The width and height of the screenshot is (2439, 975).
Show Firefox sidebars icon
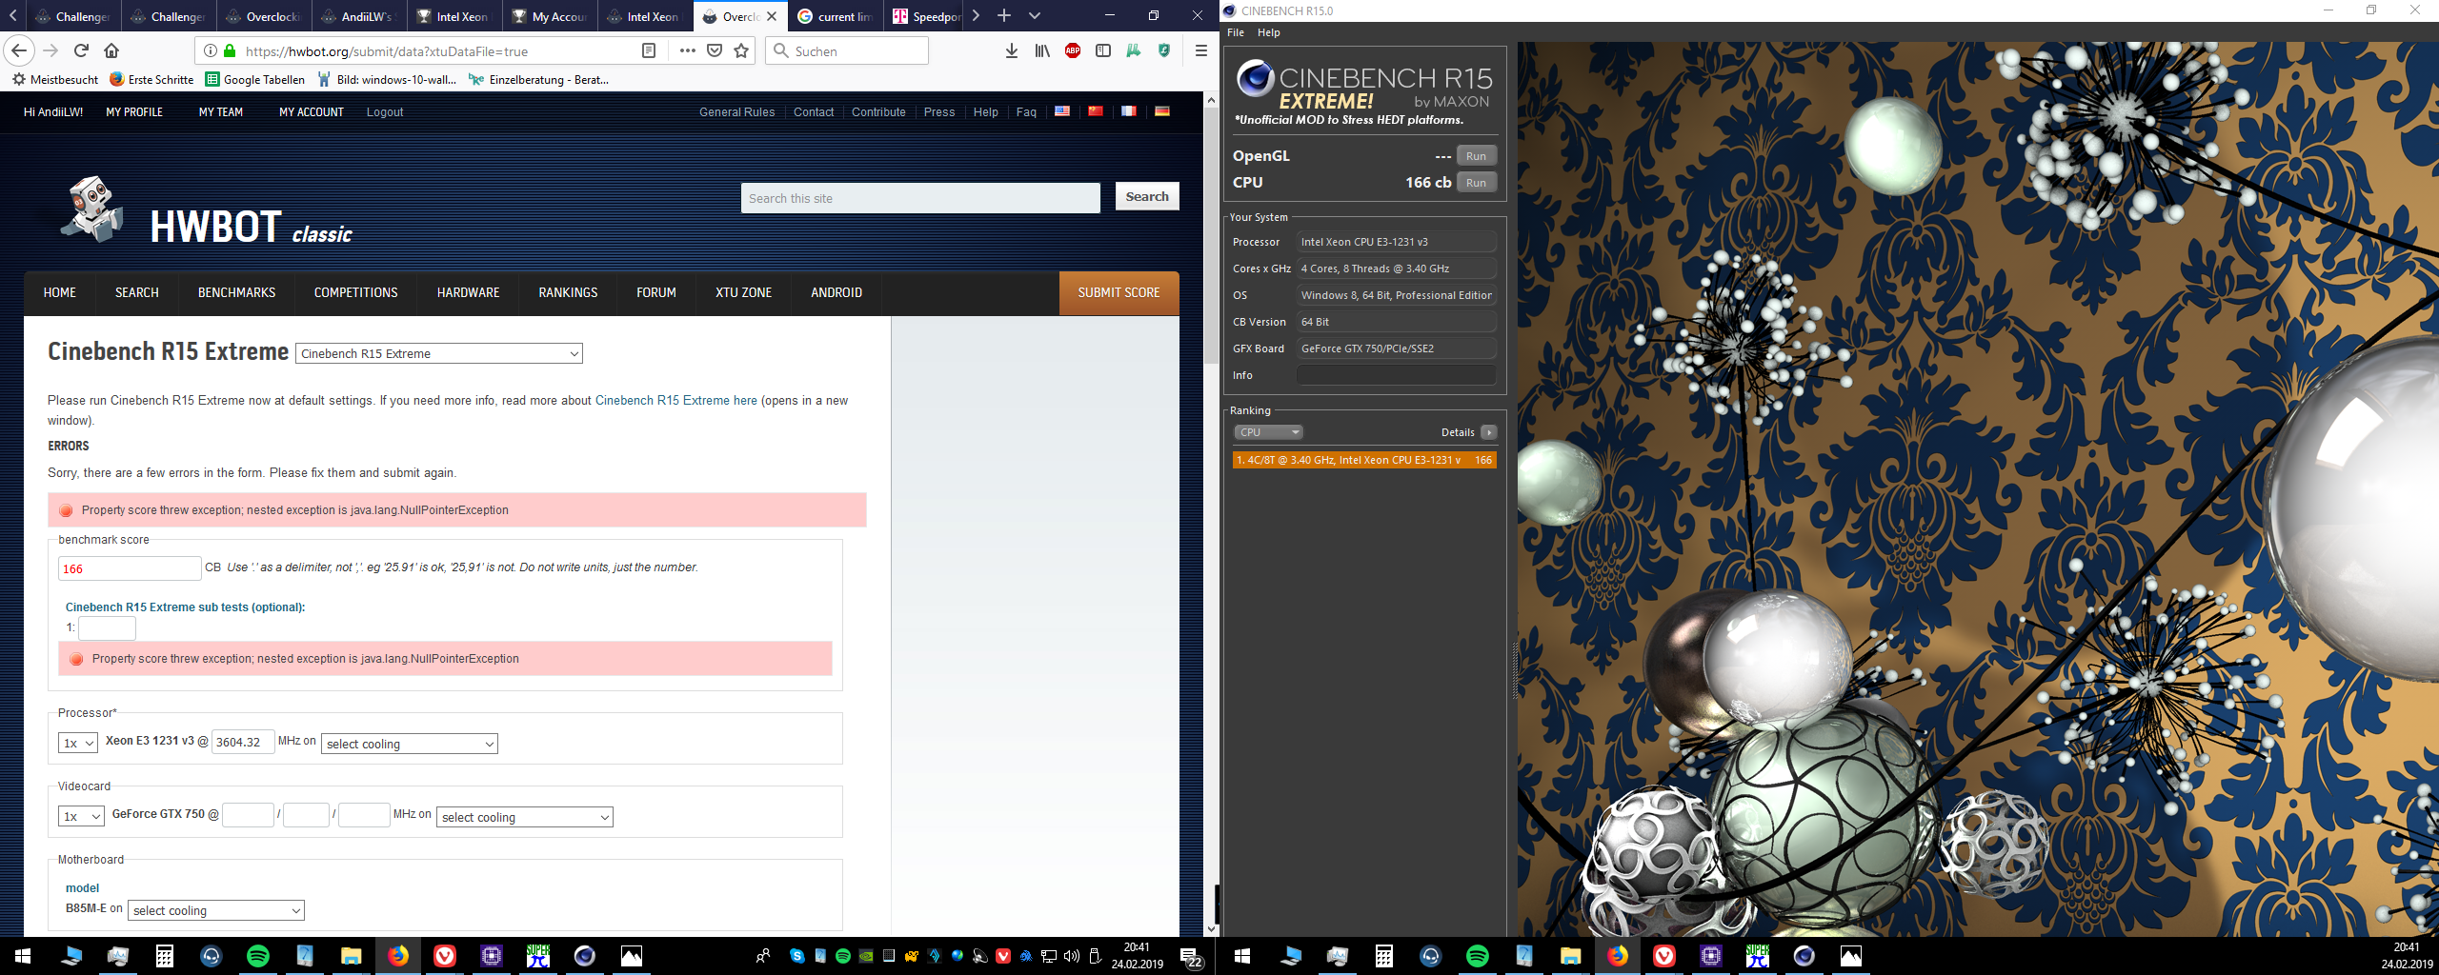click(1103, 51)
